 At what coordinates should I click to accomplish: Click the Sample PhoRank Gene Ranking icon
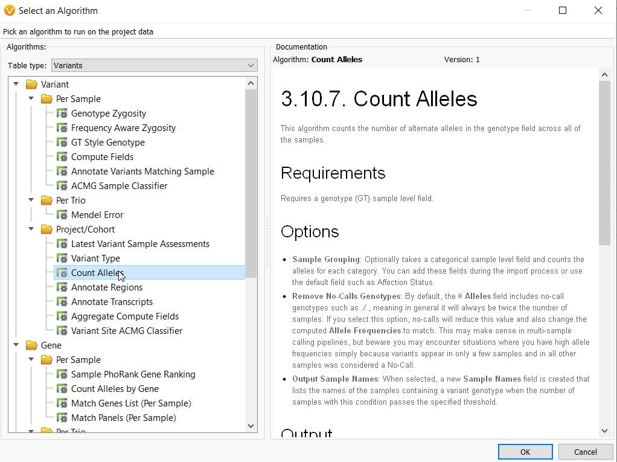(x=62, y=374)
